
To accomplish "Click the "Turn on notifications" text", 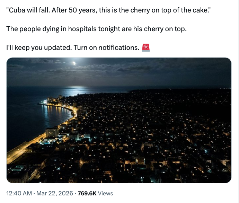I will 106,47.
